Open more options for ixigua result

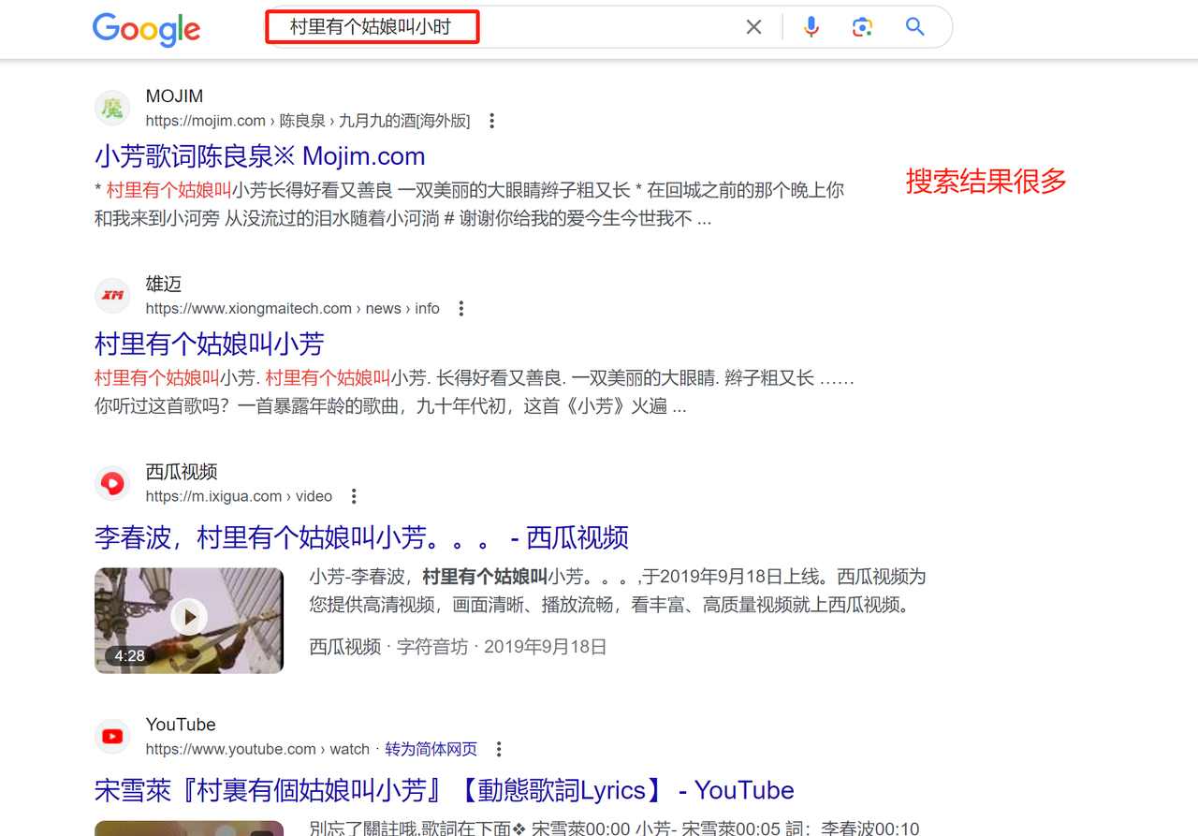(353, 496)
